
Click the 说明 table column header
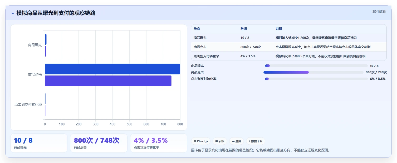pos(279,29)
